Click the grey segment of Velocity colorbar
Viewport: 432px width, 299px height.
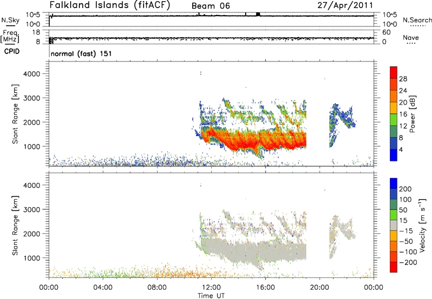(394, 225)
